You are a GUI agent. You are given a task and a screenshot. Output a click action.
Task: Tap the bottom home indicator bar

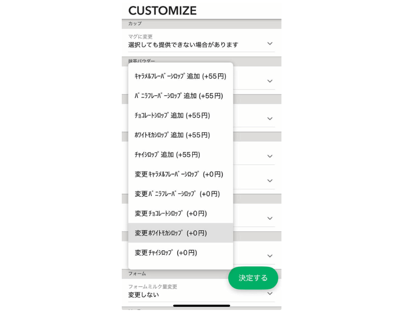coord(201,306)
